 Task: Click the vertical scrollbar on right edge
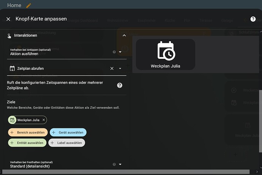(260, 121)
